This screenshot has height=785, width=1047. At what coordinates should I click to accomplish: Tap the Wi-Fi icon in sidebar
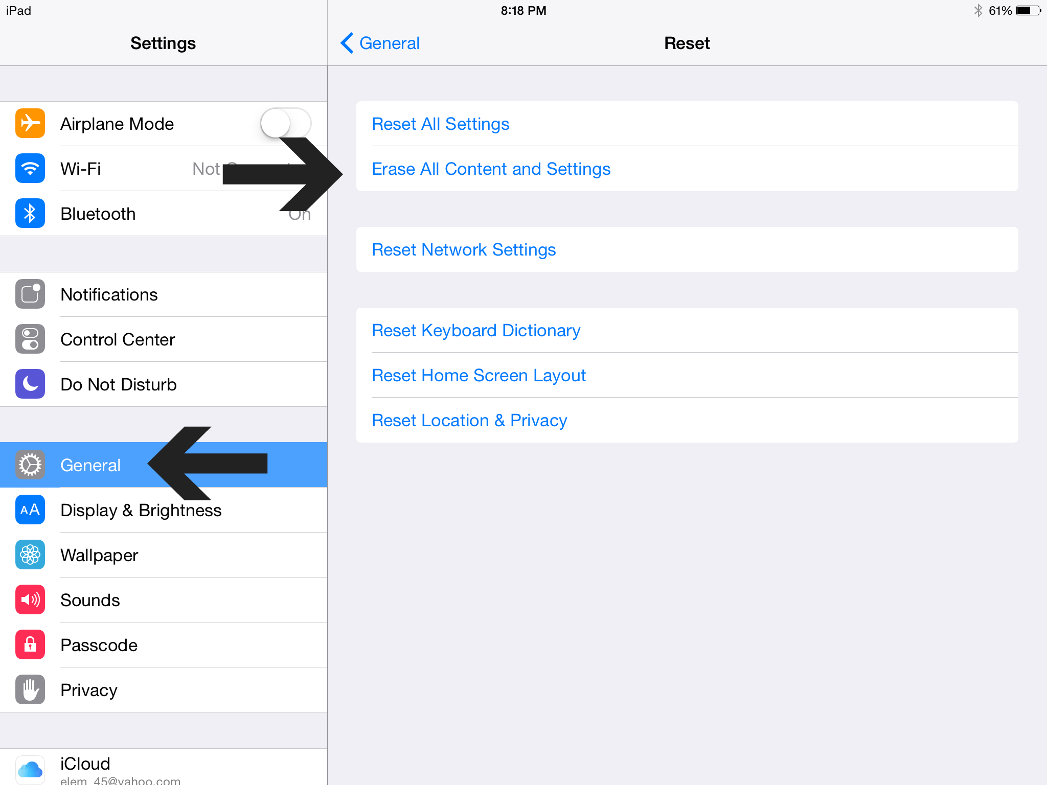[30, 168]
